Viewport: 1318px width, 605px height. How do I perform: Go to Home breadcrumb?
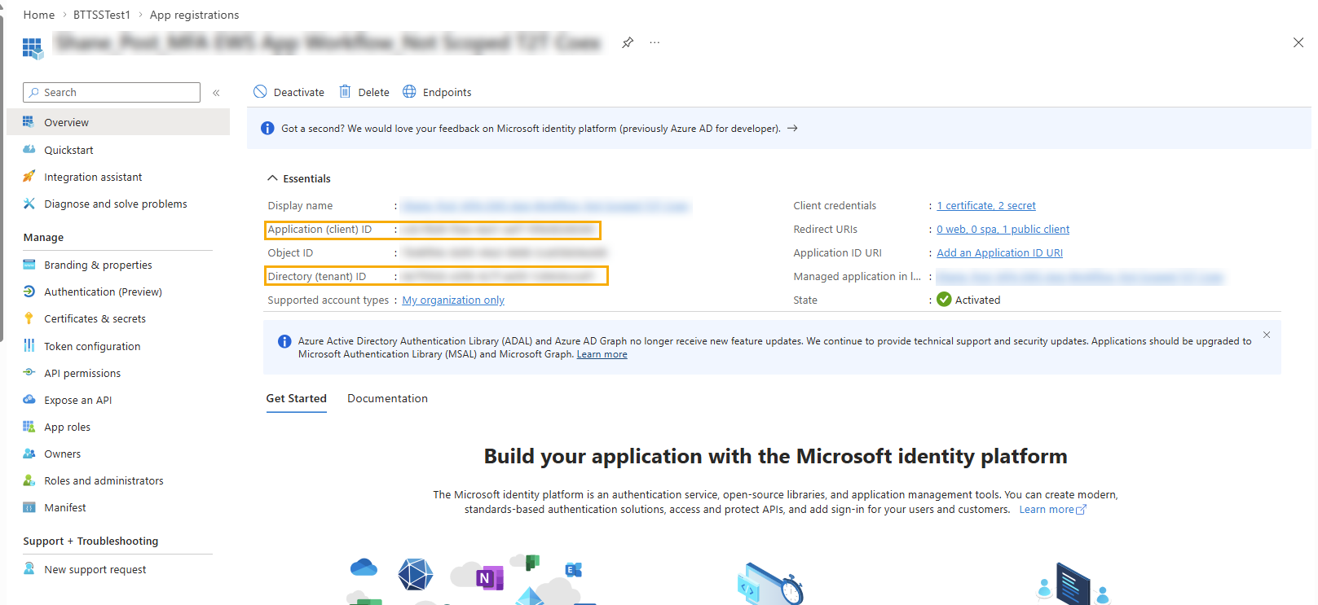point(39,15)
